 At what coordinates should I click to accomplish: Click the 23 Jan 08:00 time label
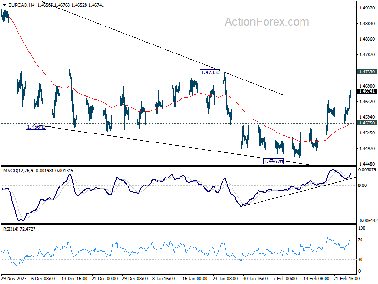tap(225, 278)
